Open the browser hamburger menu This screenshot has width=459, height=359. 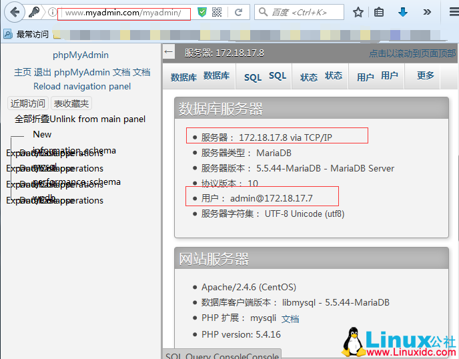pos(454,12)
